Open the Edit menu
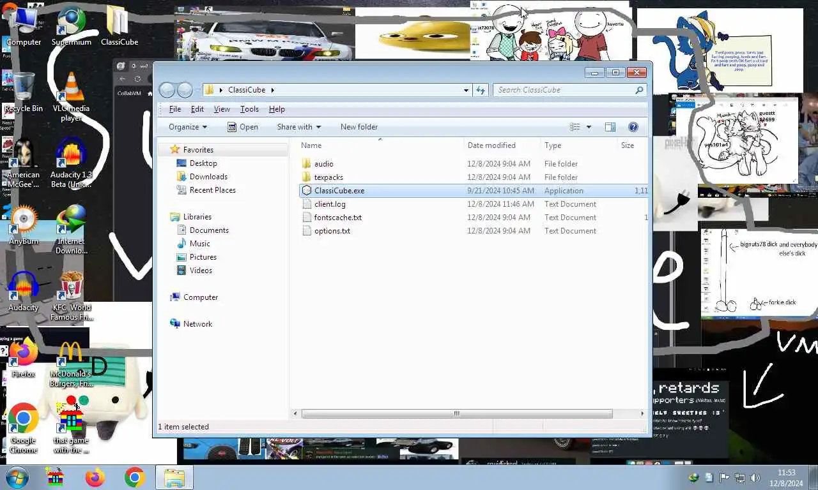The image size is (818, 490). (197, 109)
